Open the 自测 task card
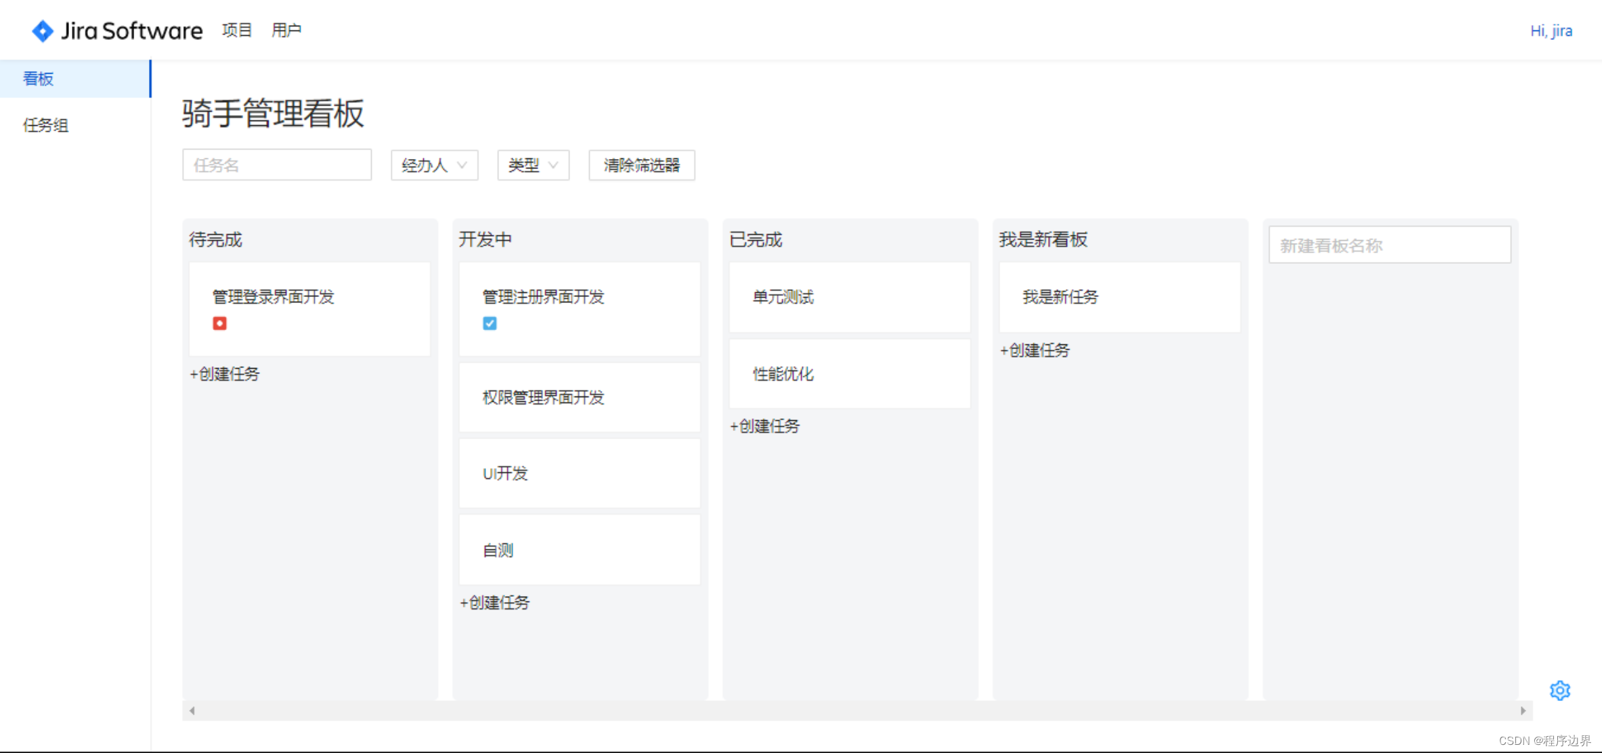Screen dimensions: 1602x753 [x=580, y=550]
